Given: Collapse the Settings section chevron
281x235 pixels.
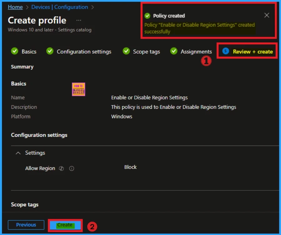Looking at the screenshot, I should coord(18,153).
